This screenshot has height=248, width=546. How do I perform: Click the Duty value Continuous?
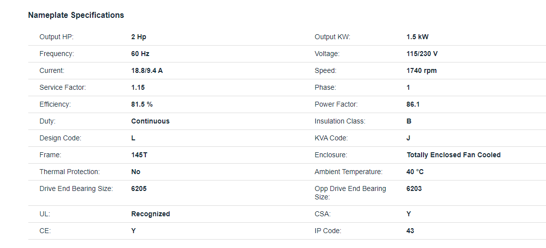pos(150,121)
